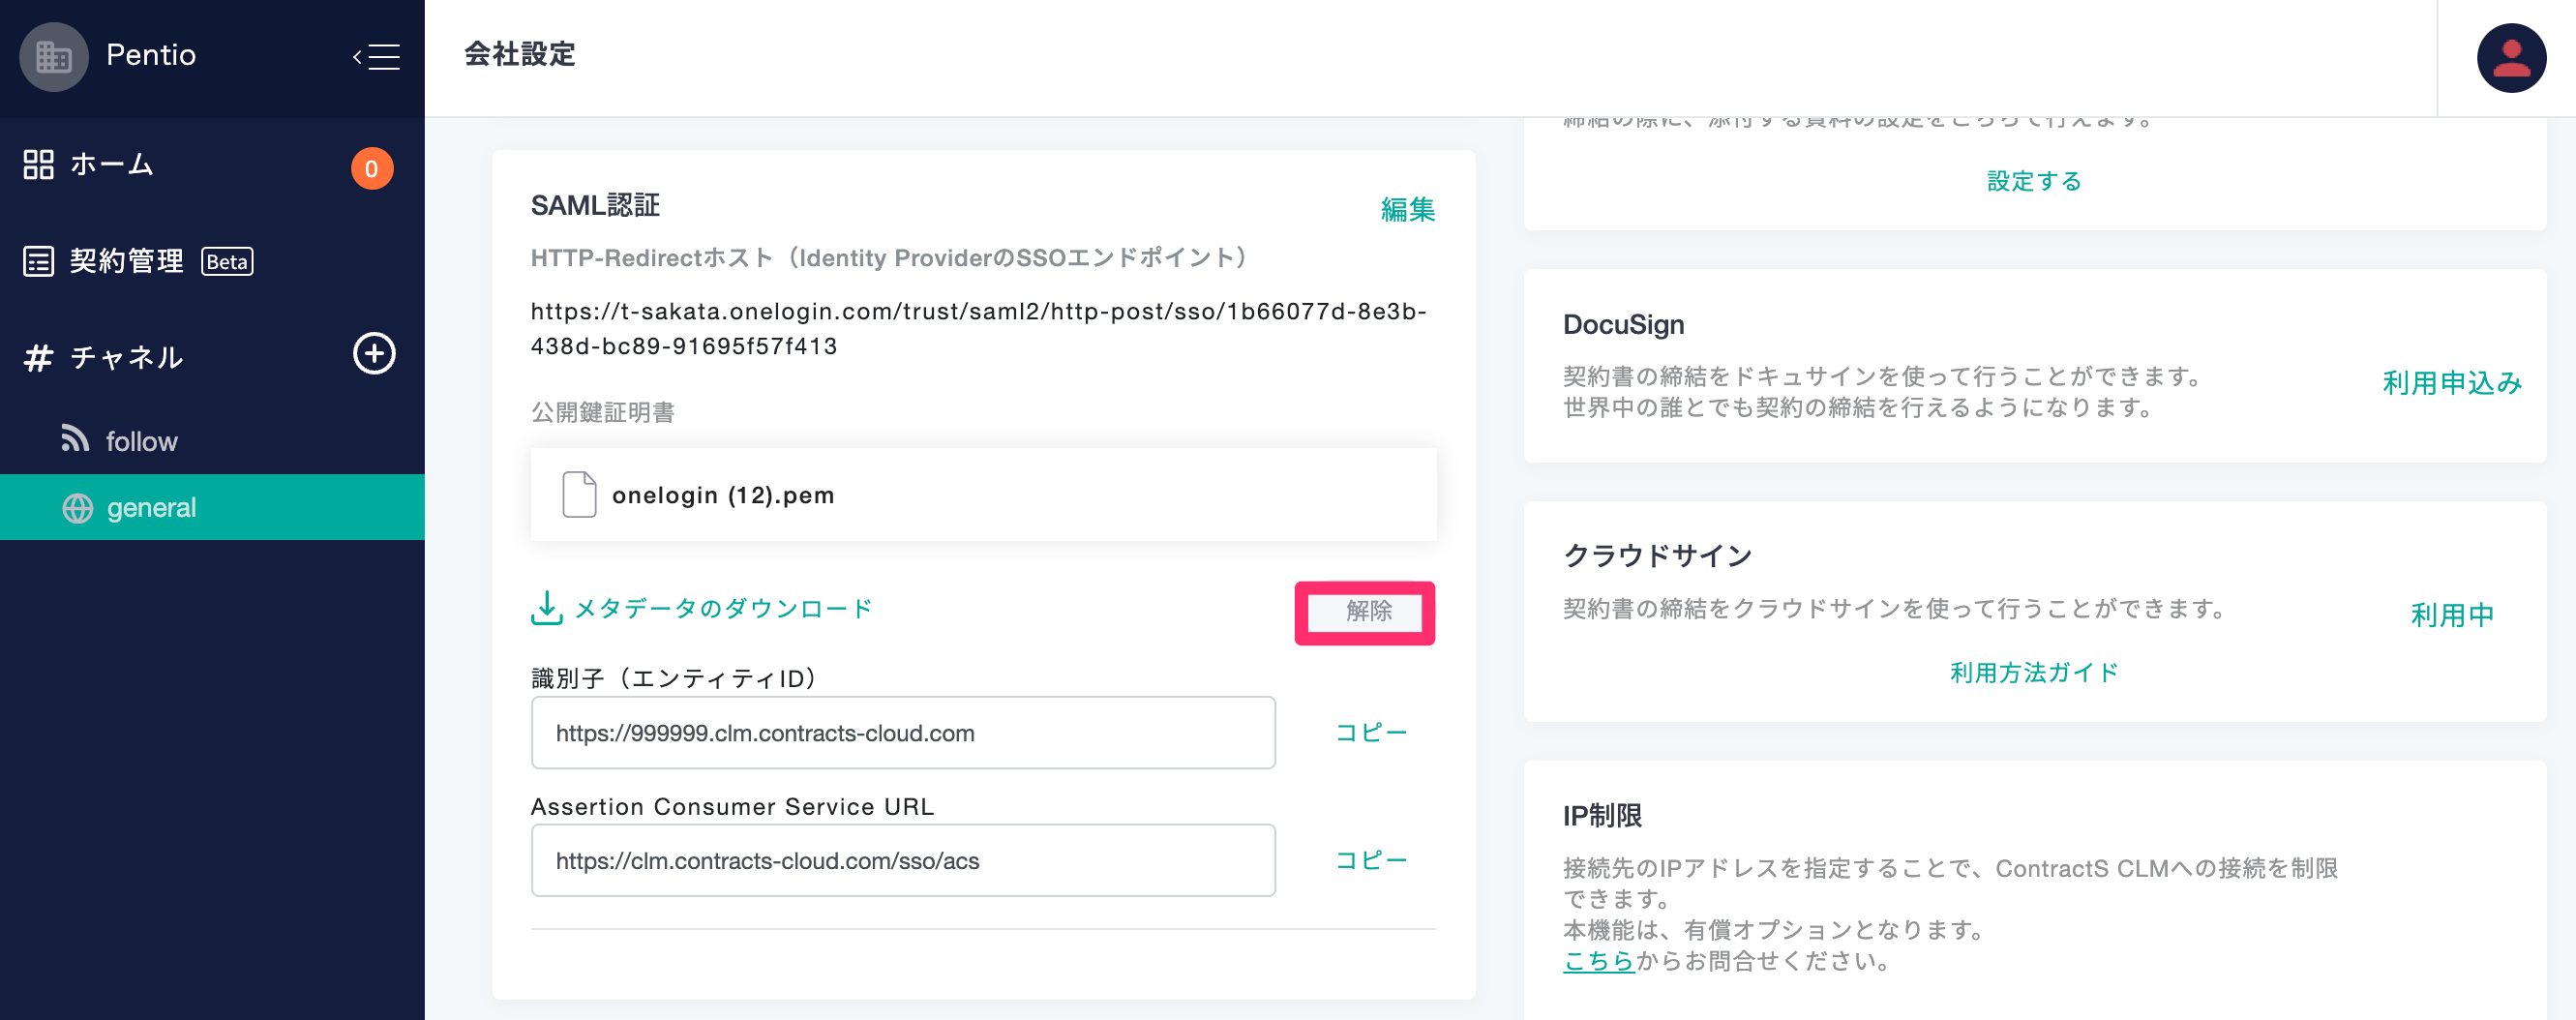
Task: Click the entity ID input field
Action: coord(903,733)
